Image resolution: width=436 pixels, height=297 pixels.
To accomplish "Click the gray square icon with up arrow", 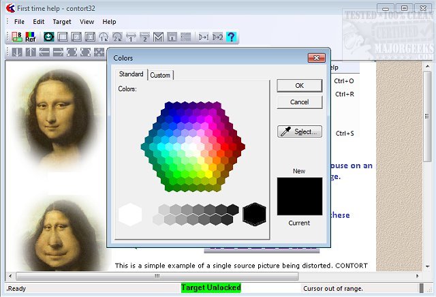I will (172, 37).
